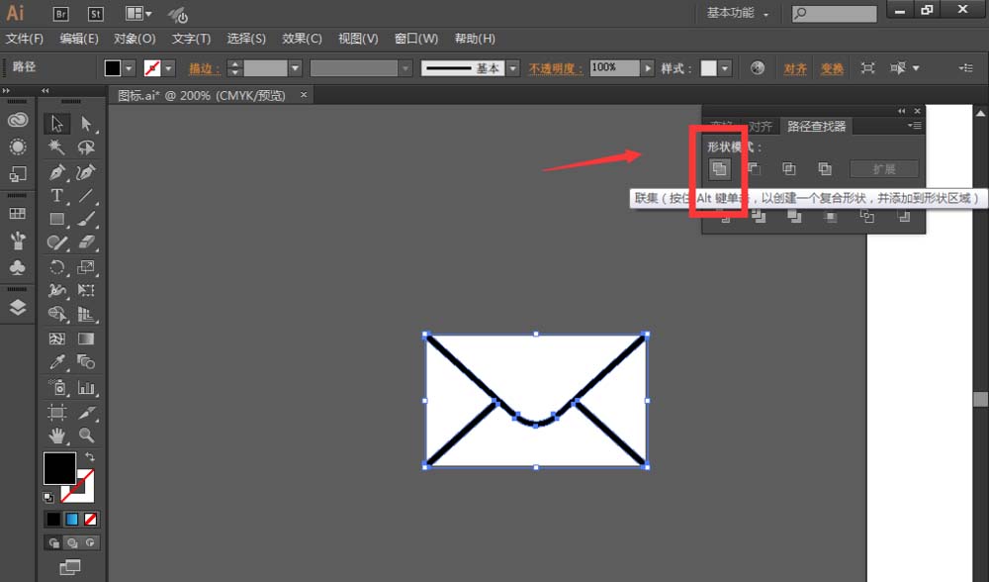This screenshot has height=582, width=989.
Task: Select the Lasso tool
Action: click(86, 147)
